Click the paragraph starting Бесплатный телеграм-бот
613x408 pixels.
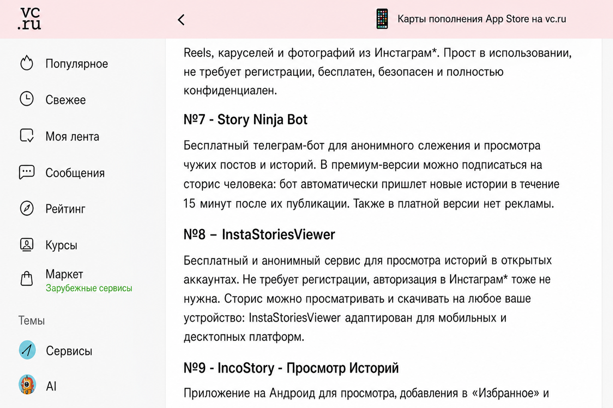[x=372, y=175]
